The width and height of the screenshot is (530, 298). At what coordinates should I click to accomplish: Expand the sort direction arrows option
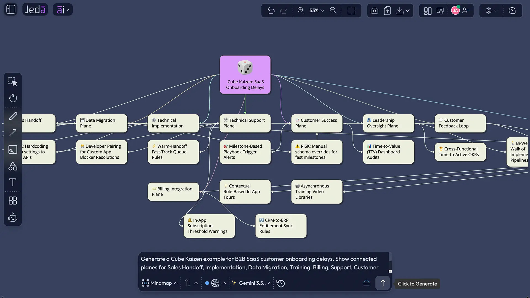(192, 283)
